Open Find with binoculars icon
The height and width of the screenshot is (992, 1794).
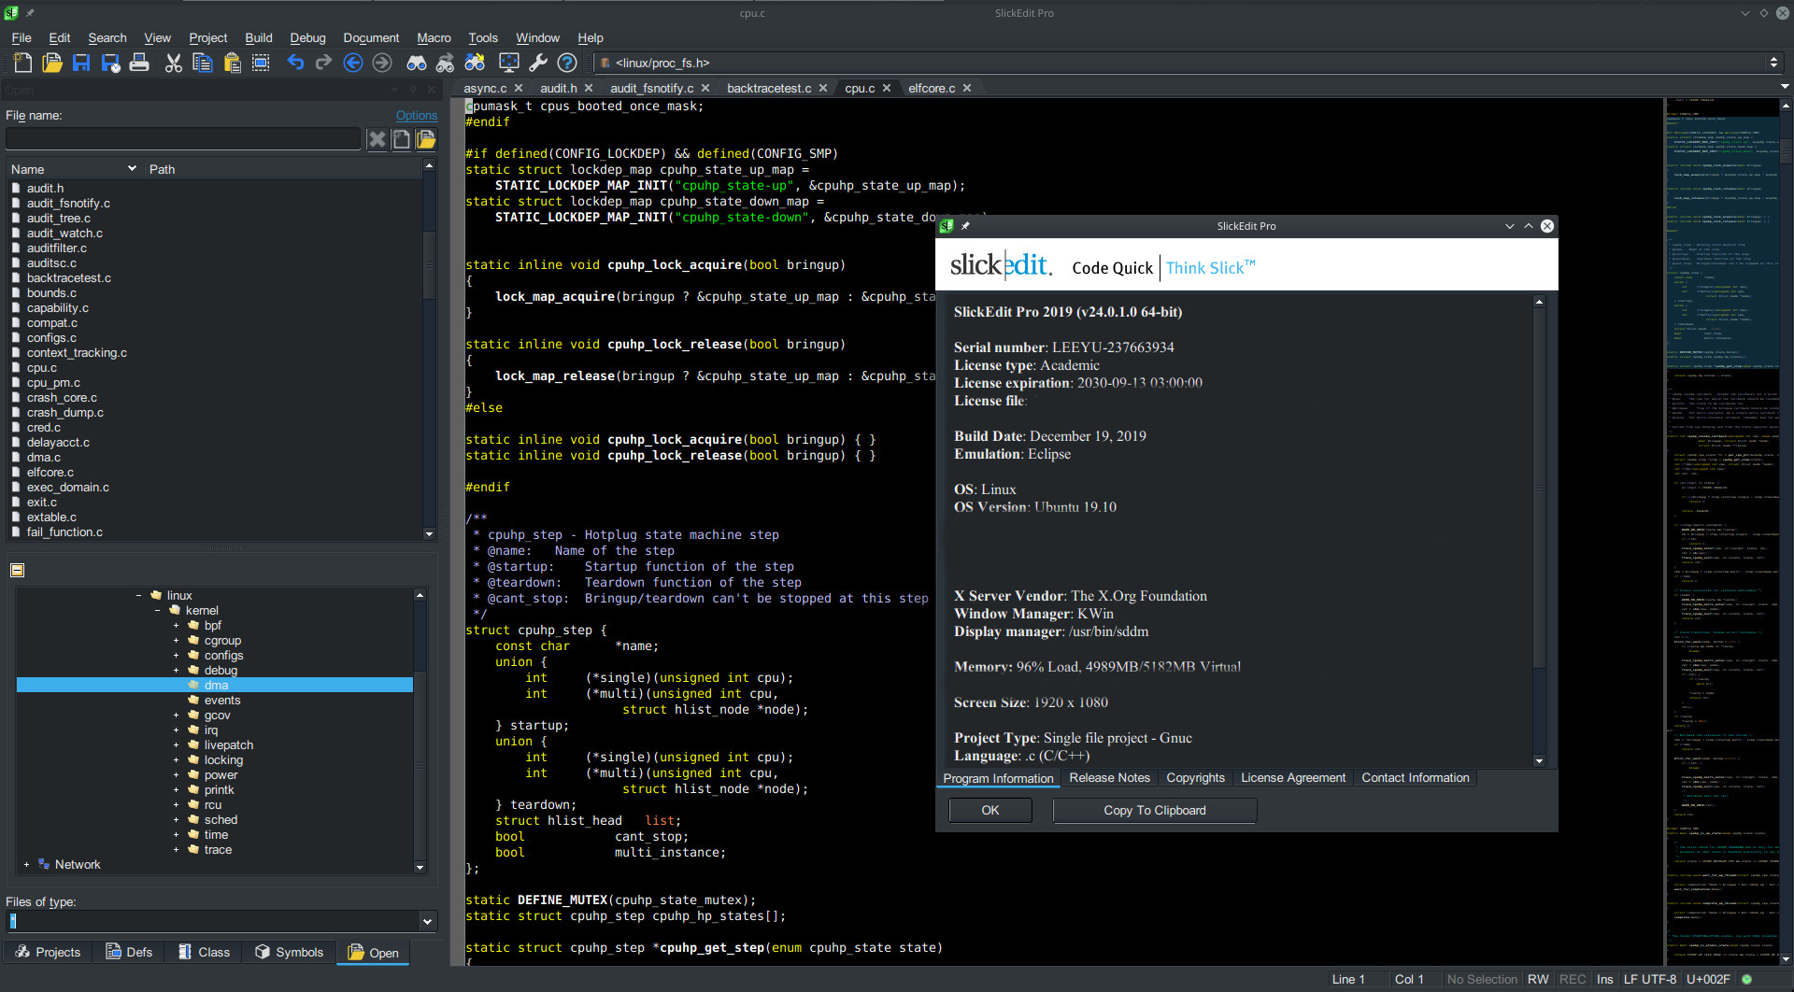[x=417, y=63]
